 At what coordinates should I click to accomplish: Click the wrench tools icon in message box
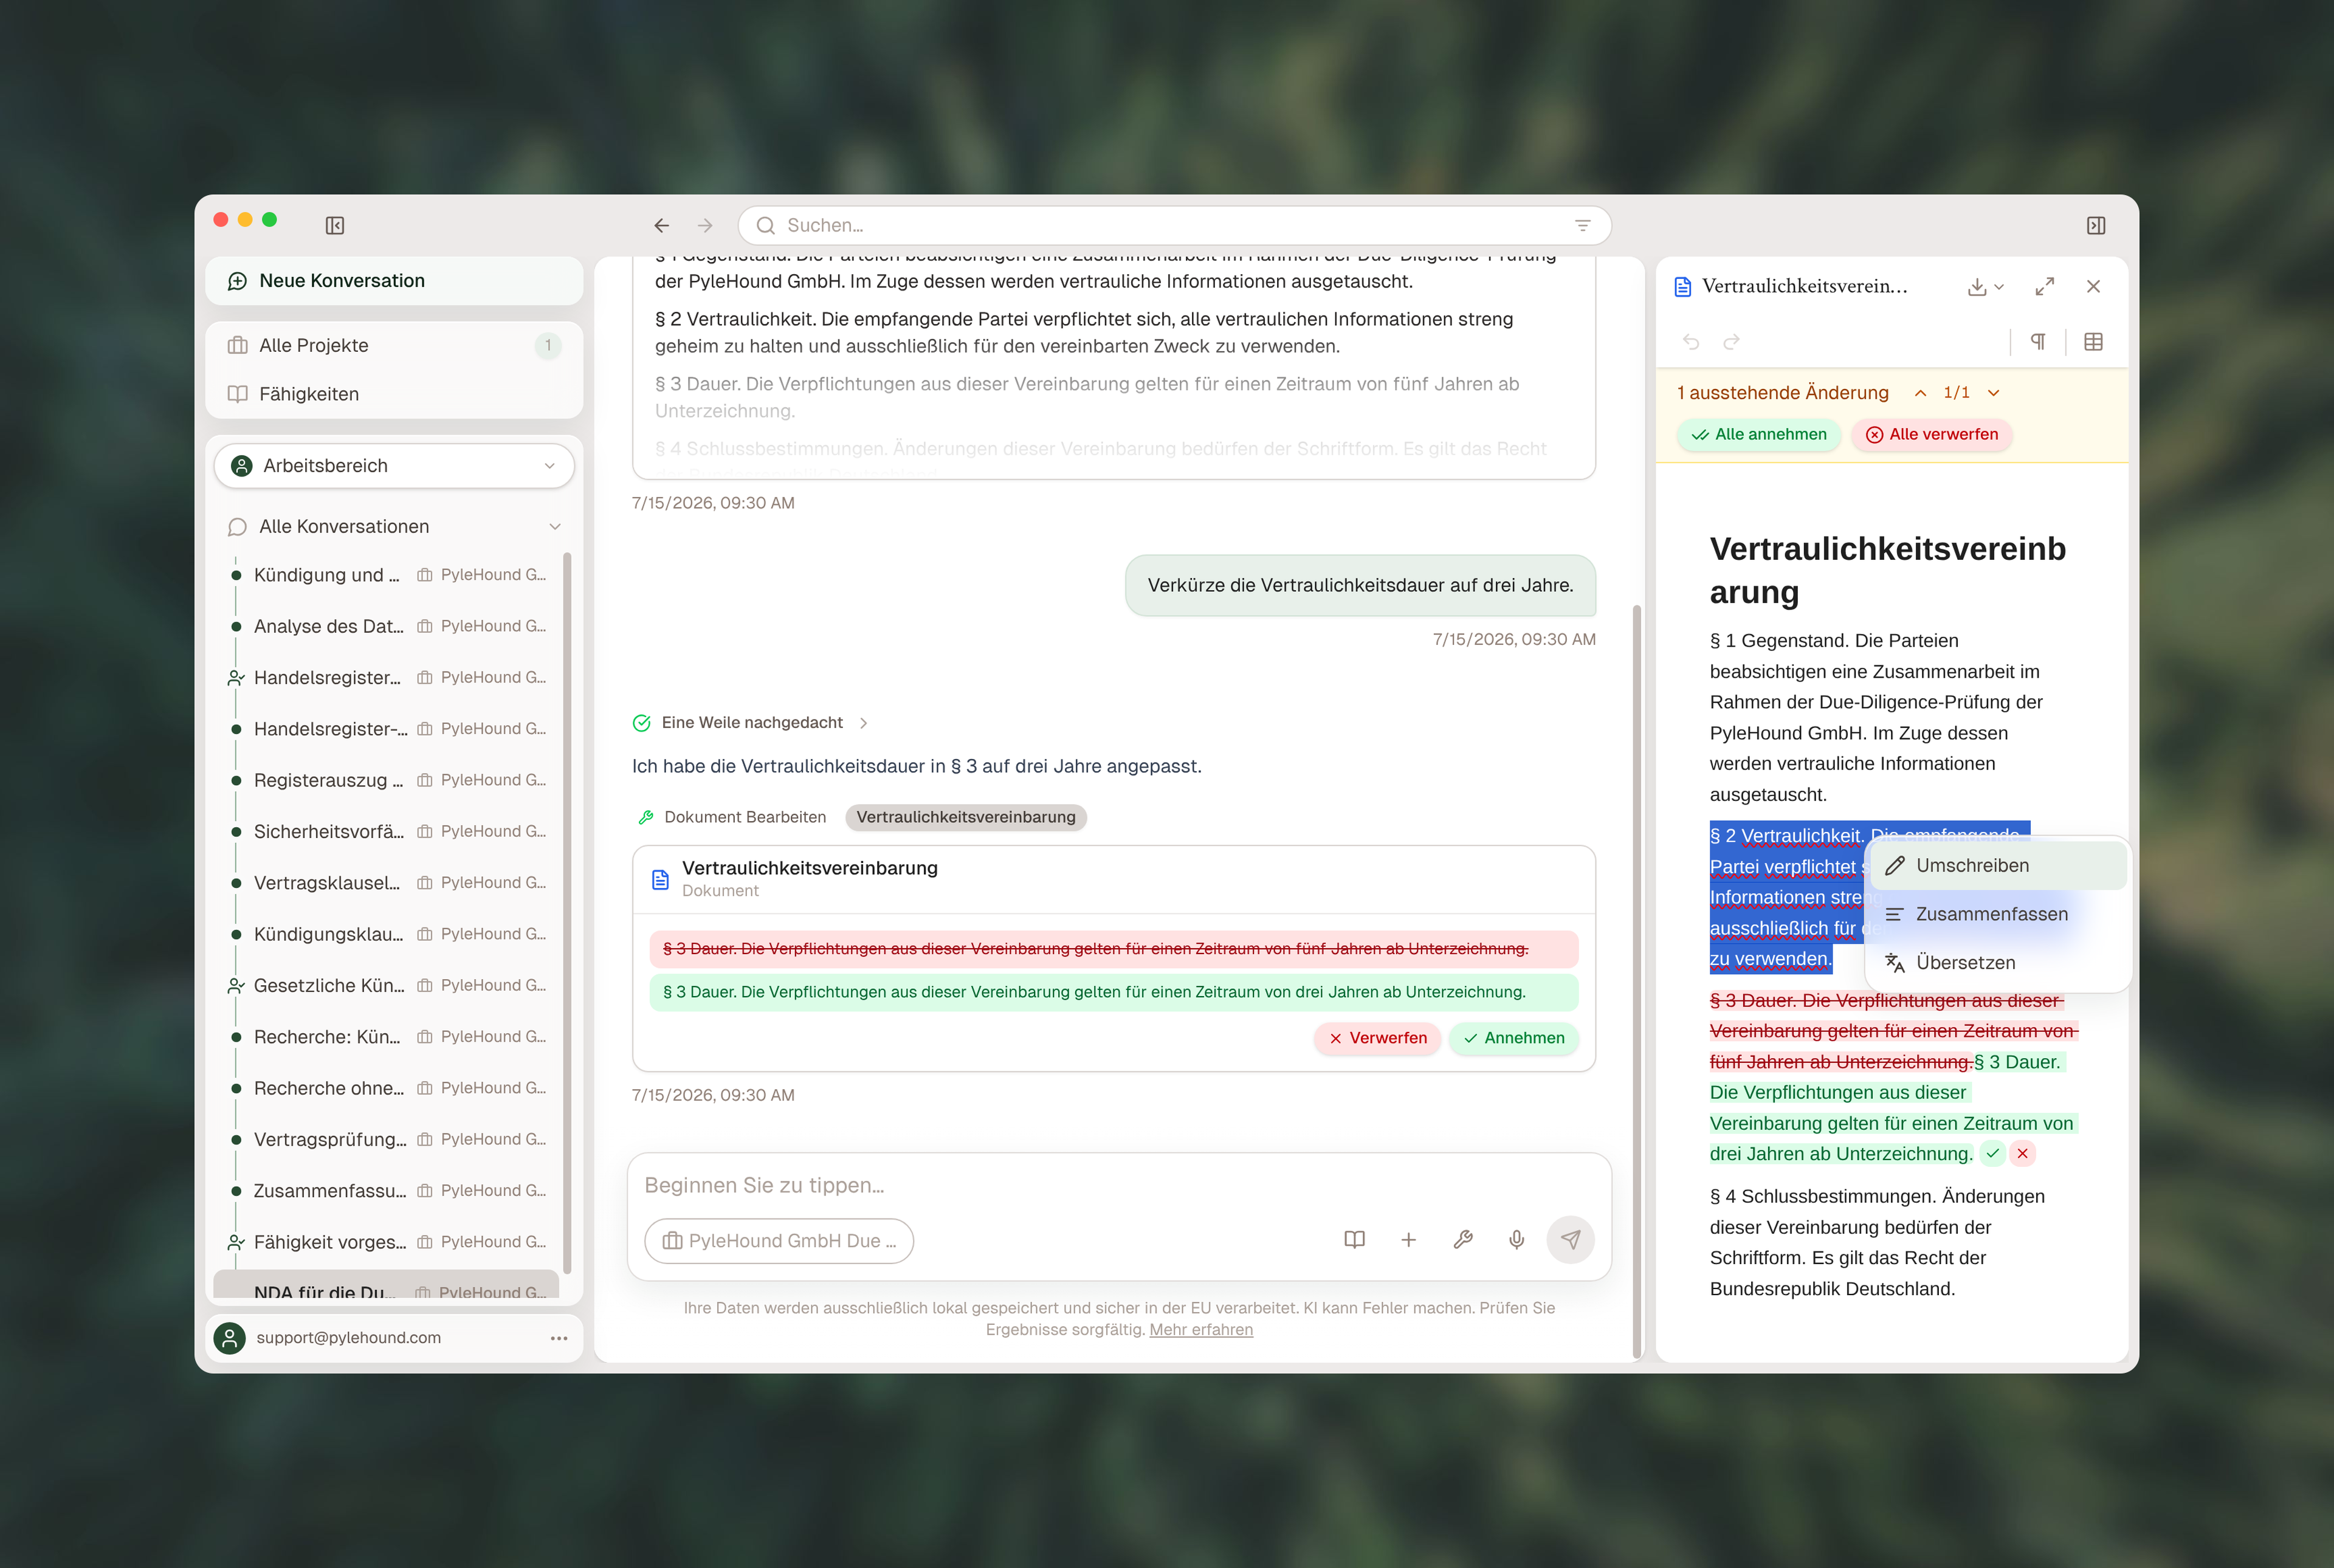1463,1240
